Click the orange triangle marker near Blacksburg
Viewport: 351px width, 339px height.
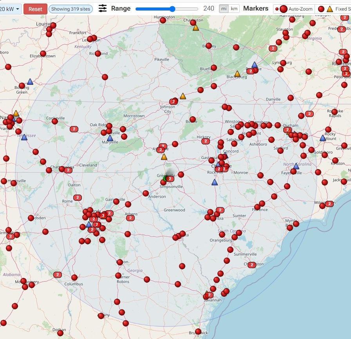coord(237,74)
